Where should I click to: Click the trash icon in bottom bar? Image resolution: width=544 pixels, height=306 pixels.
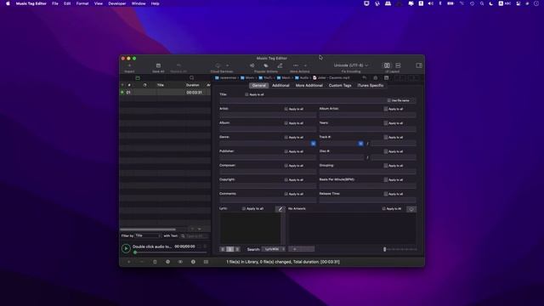point(155,262)
